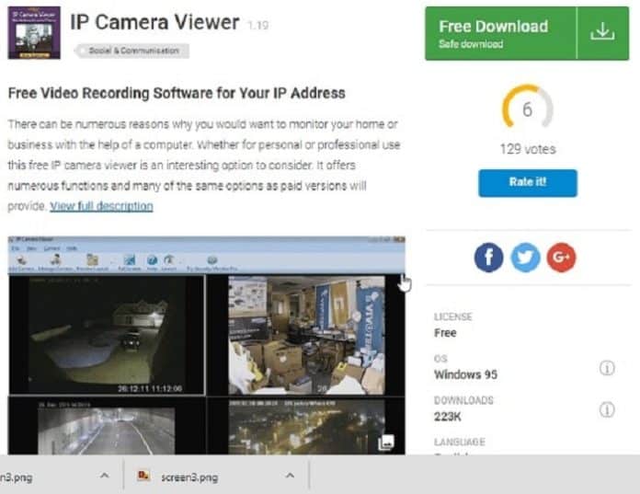
Task: Click the Rate it! button
Action: tap(528, 182)
